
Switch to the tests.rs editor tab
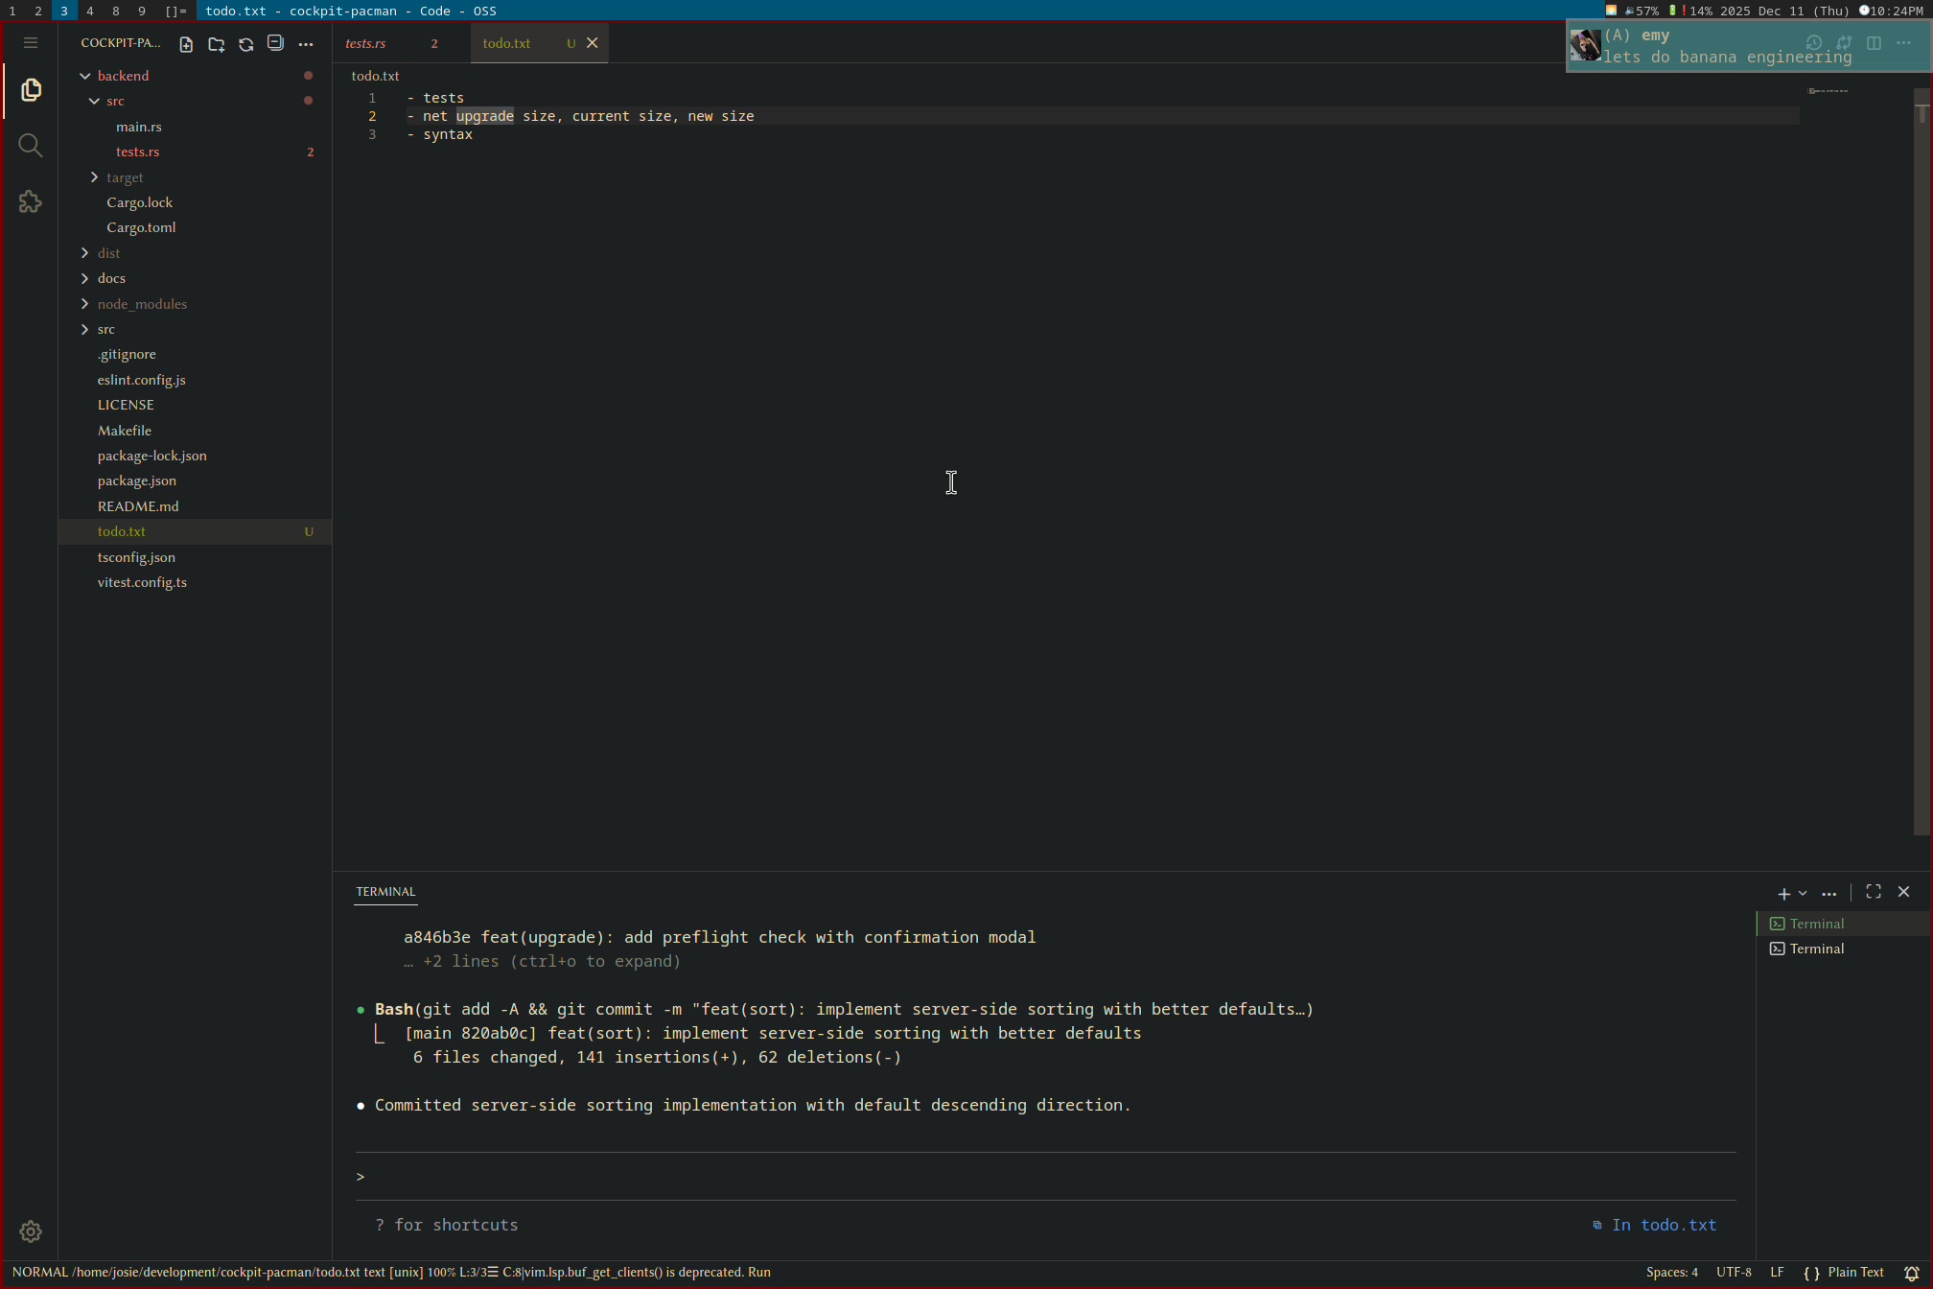coord(366,43)
